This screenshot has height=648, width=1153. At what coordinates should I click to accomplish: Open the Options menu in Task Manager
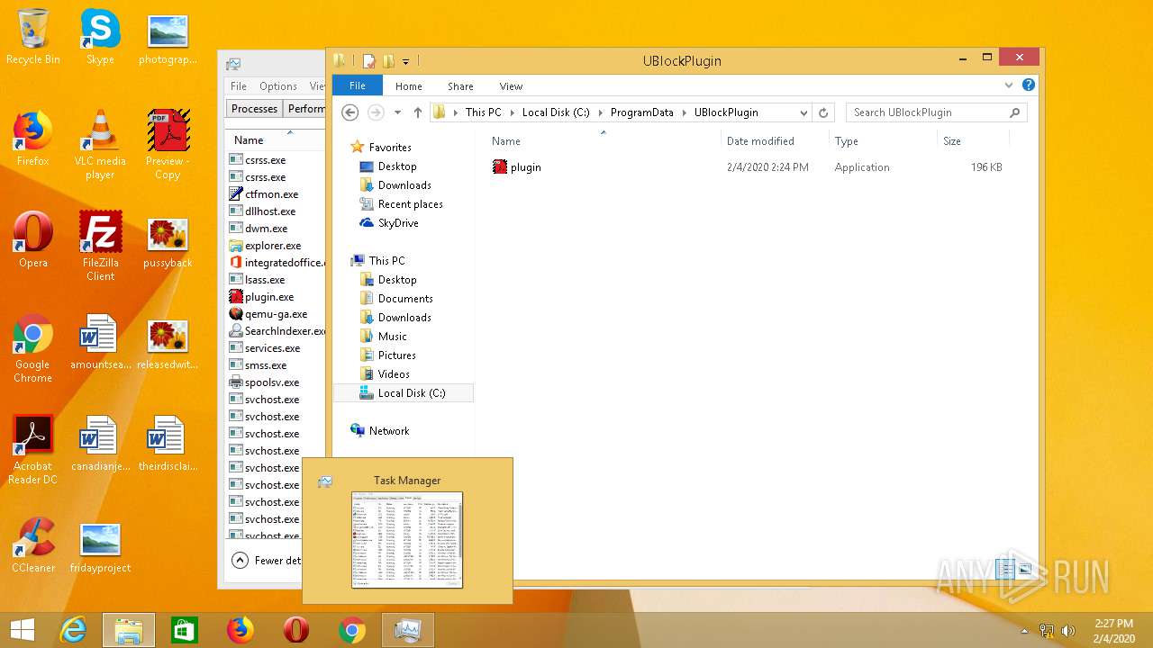[x=278, y=86]
